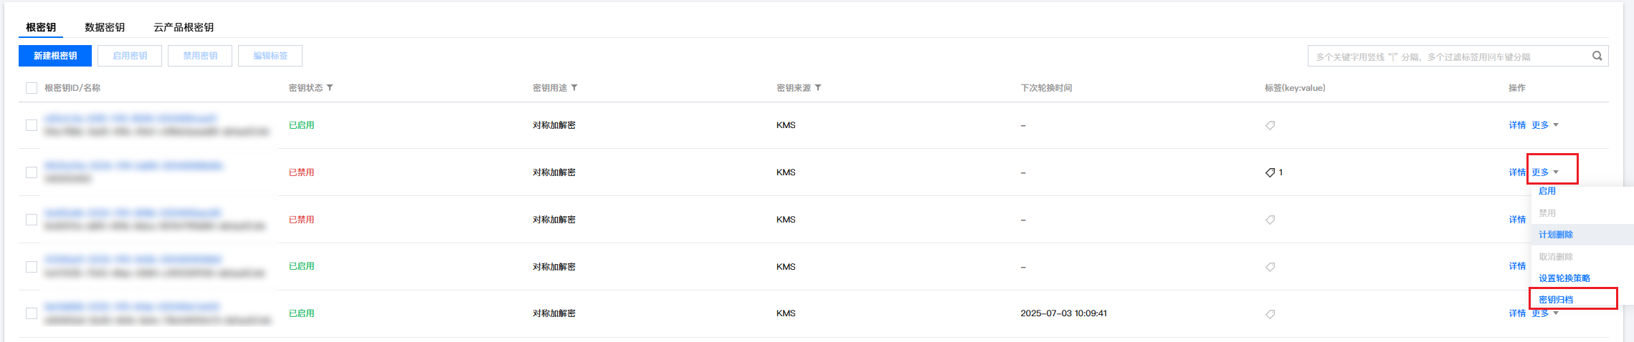1634x342 pixels.
Task: Select 计划删除 in the dropdown menu
Action: tap(1556, 235)
